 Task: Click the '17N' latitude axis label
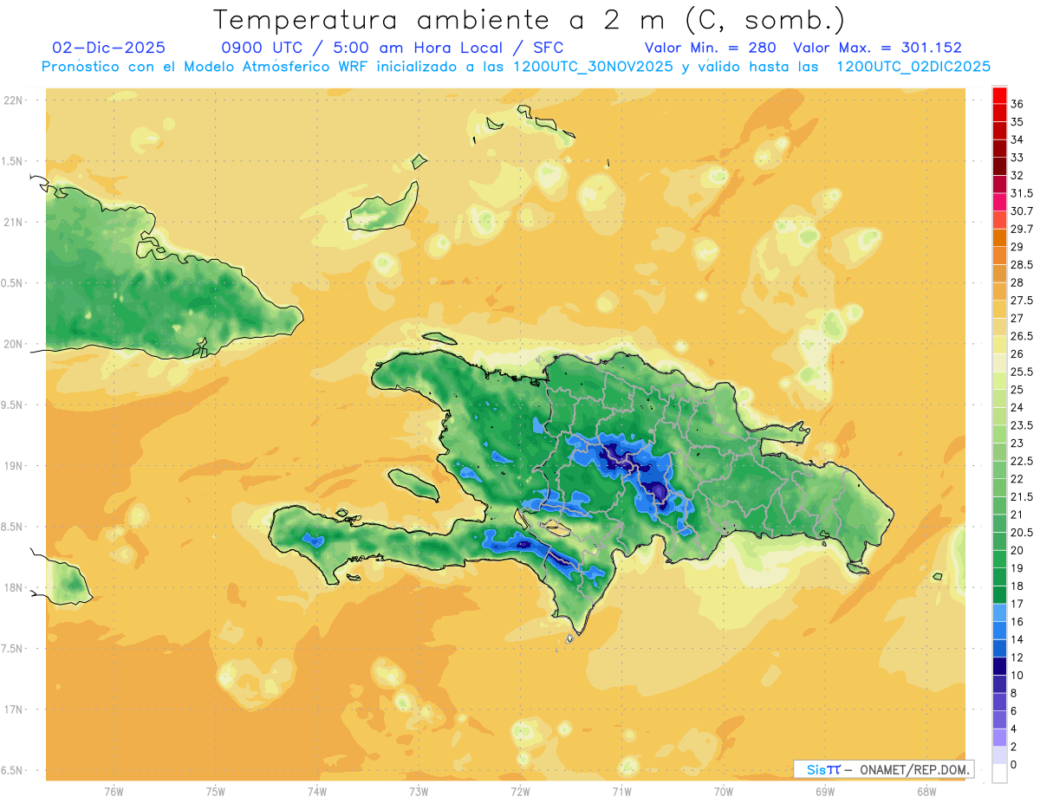[x=12, y=709]
